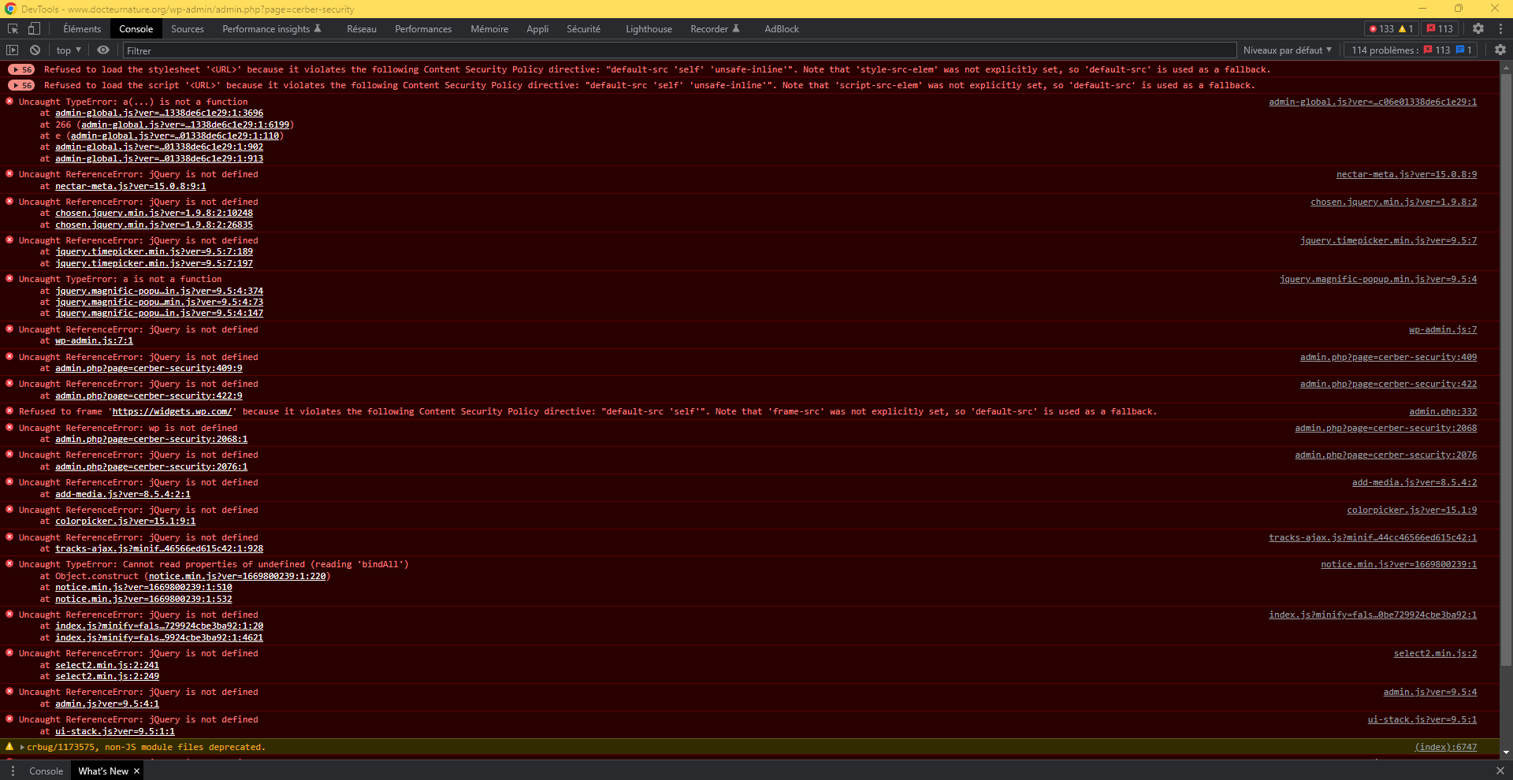This screenshot has height=780, width=1513.
Task: Select the inspect element cursor icon
Action: coord(12,28)
